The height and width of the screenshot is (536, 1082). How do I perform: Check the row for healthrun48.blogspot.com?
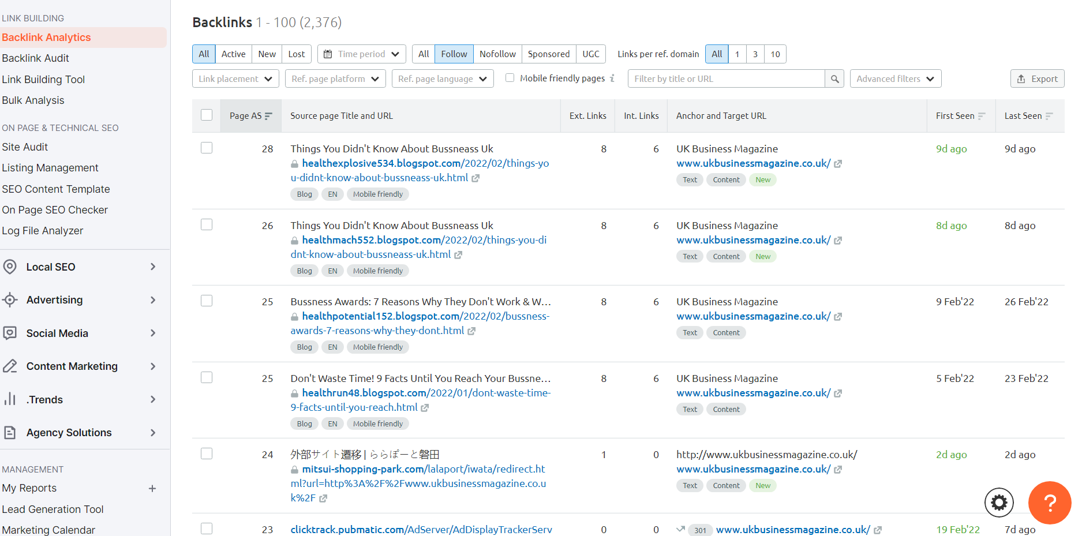pos(207,377)
